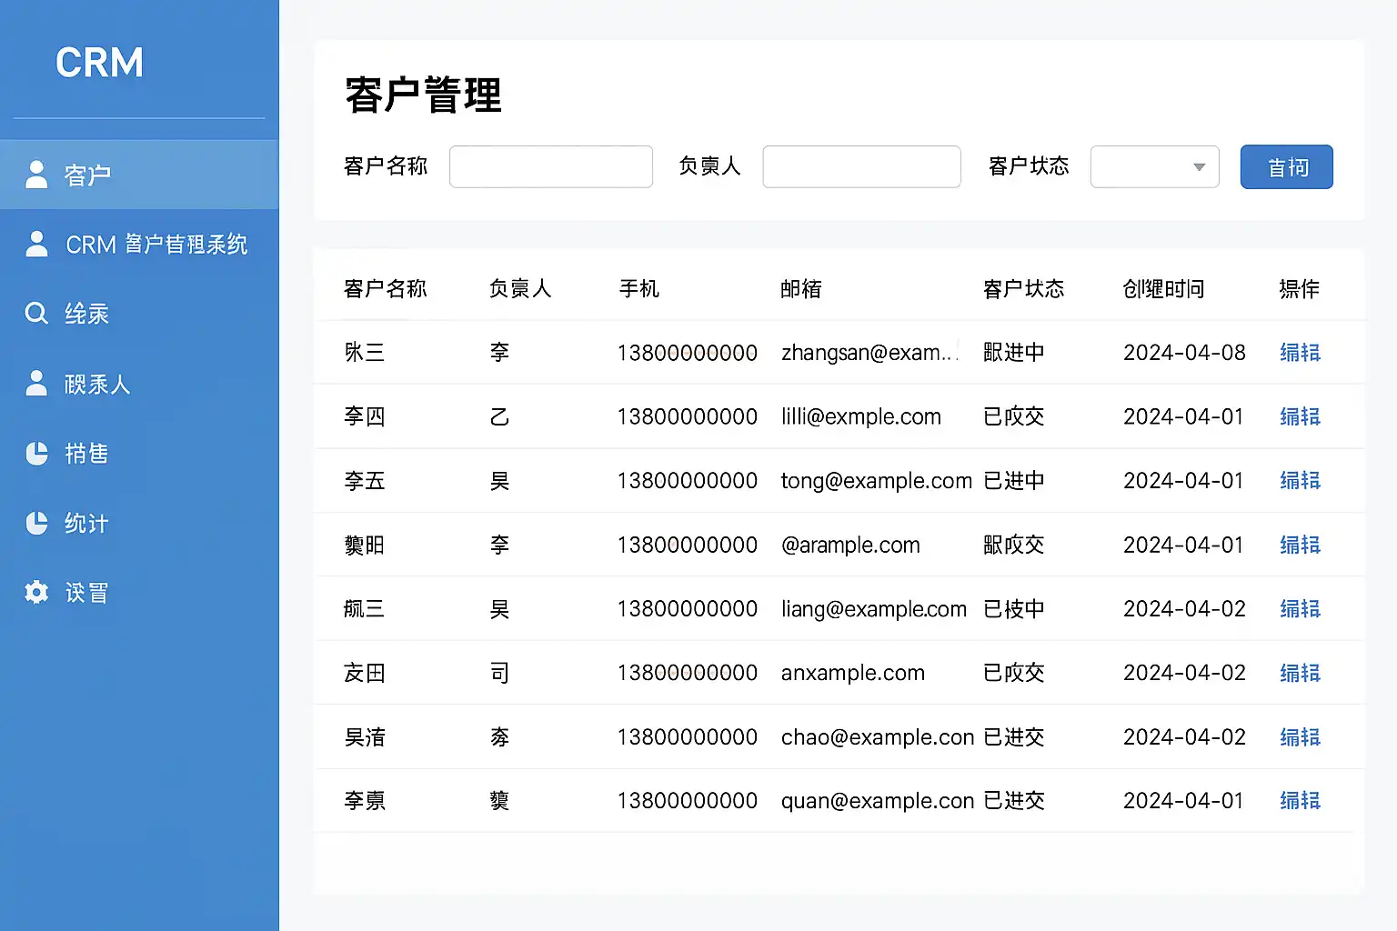Open the 客户 menu item in sidebar
1397x931 pixels.
click(x=87, y=175)
